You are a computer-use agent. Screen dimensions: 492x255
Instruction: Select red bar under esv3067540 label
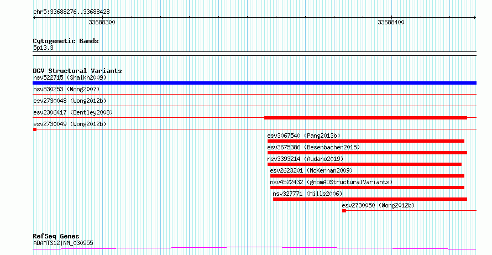(x=366, y=141)
